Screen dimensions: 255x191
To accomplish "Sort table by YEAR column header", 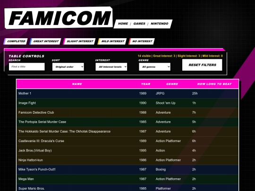I will point(145,84).
